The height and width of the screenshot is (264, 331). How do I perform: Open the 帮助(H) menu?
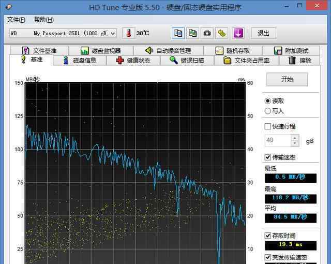click(x=44, y=20)
